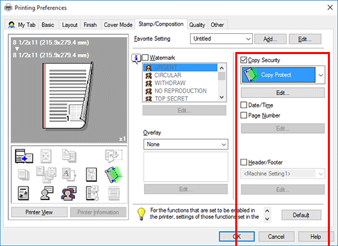Click the printer icon in the title bar
This screenshot has height=246, width=338.
tap(8, 7)
